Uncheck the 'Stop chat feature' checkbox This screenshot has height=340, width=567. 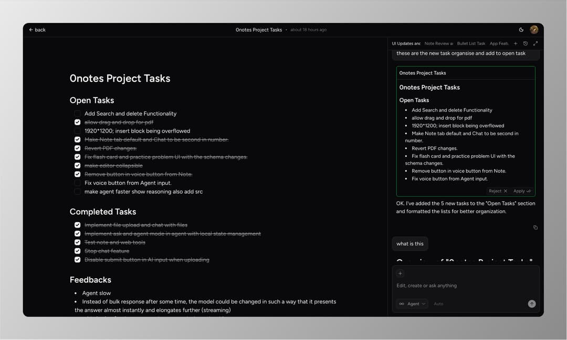coord(77,251)
